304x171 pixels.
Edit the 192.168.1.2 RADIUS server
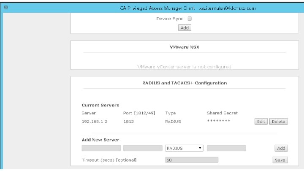261,122
